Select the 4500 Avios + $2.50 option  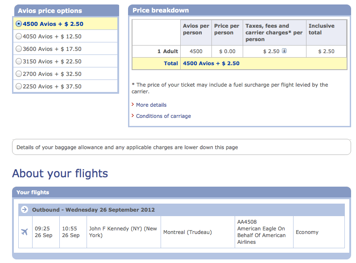19,24
